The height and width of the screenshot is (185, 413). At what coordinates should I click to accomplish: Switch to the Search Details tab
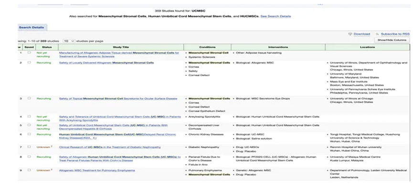[x=32, y=27]
